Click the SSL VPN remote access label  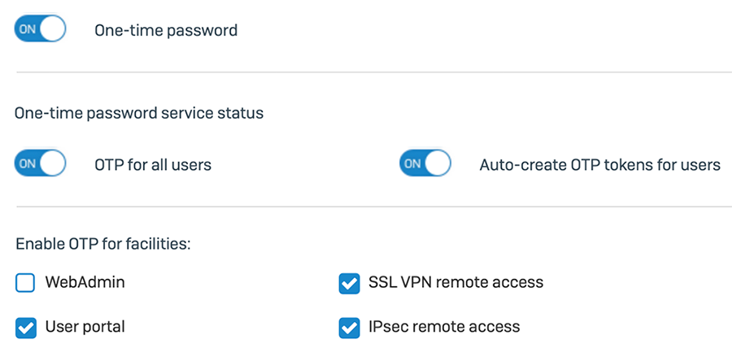pyautogui.click(x=455, y=283)
